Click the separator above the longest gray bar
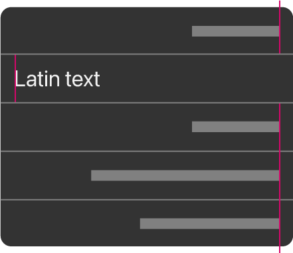 [x=146, y=151]
